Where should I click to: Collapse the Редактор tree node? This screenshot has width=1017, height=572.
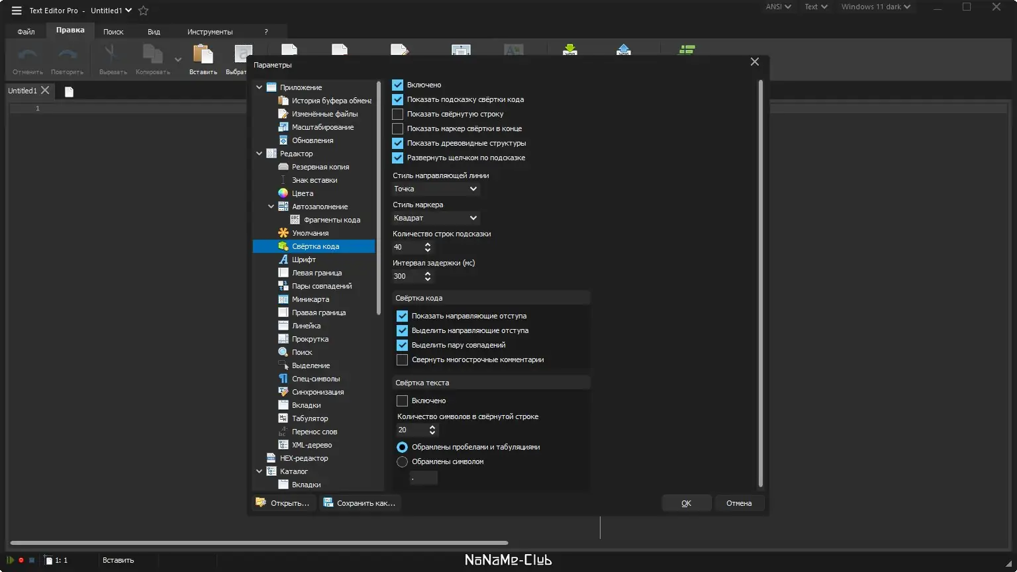click(260, 154)
